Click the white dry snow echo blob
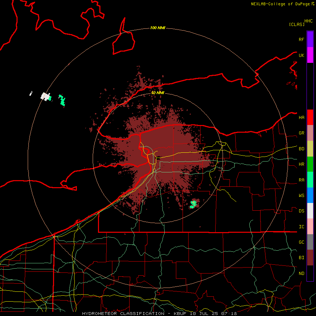The height and width of the screenshot is (316, 316). pos(45,96)
